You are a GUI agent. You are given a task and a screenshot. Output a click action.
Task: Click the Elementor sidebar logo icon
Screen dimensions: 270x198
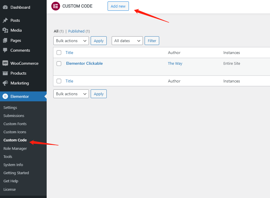coord(5,96)
